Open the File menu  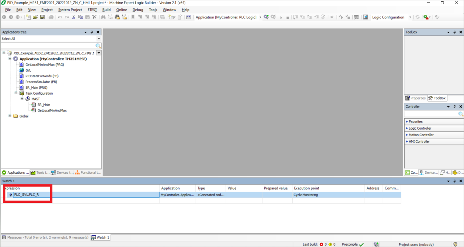pos(8,10)
